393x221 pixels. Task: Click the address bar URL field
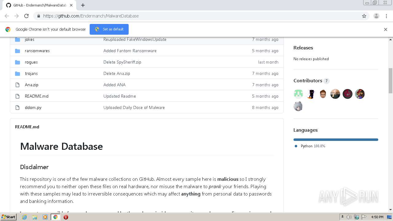[196, 16]
